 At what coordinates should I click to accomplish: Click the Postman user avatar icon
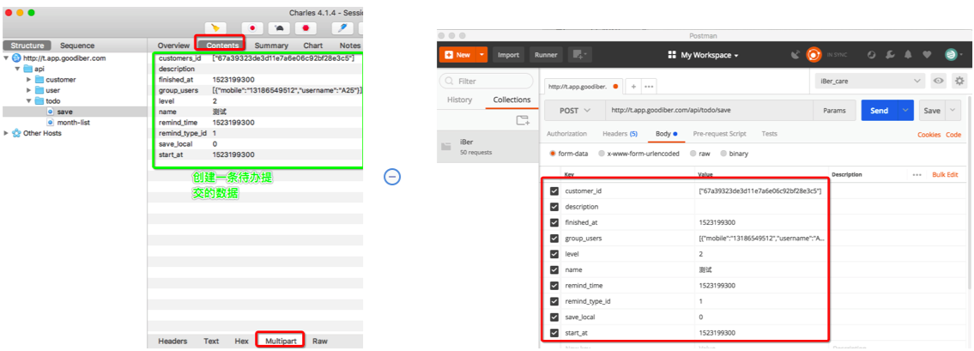[x=950, y=55]
